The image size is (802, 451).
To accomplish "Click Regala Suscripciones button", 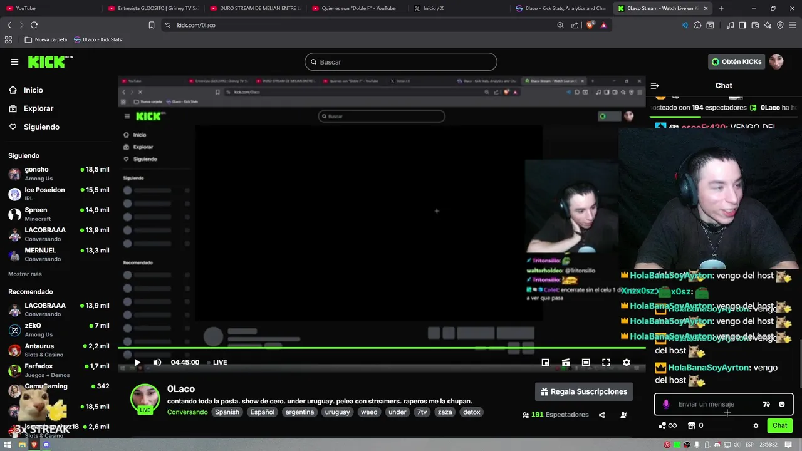I will coord(583,392).
